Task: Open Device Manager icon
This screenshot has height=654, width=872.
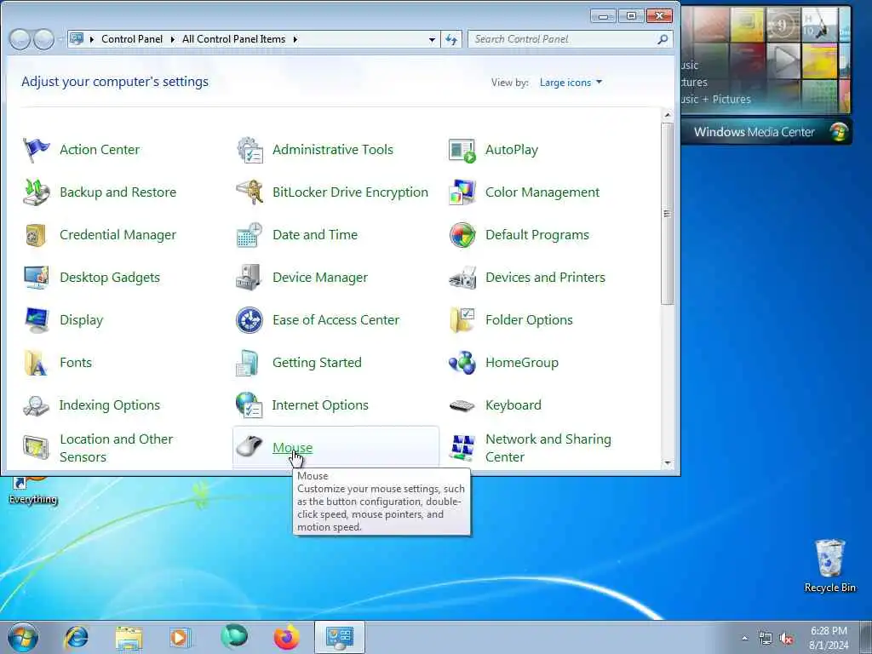Action: pos(250,278)
